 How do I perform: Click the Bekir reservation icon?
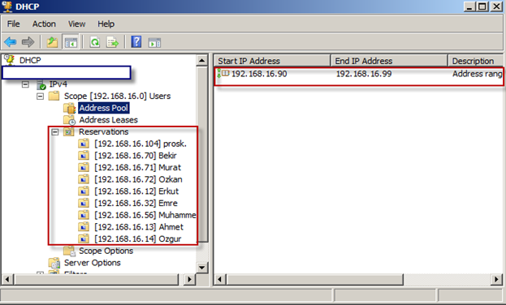click(x=84, y=156)
